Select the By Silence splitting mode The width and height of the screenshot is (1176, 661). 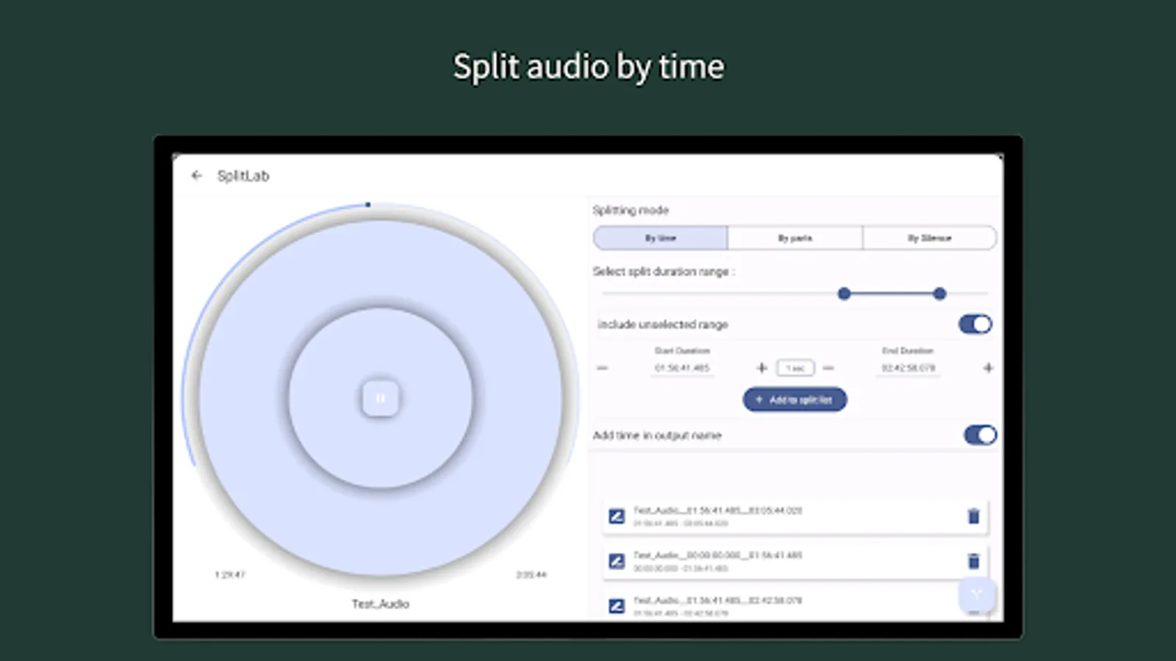pyautogui.click(x=929, y=238)
